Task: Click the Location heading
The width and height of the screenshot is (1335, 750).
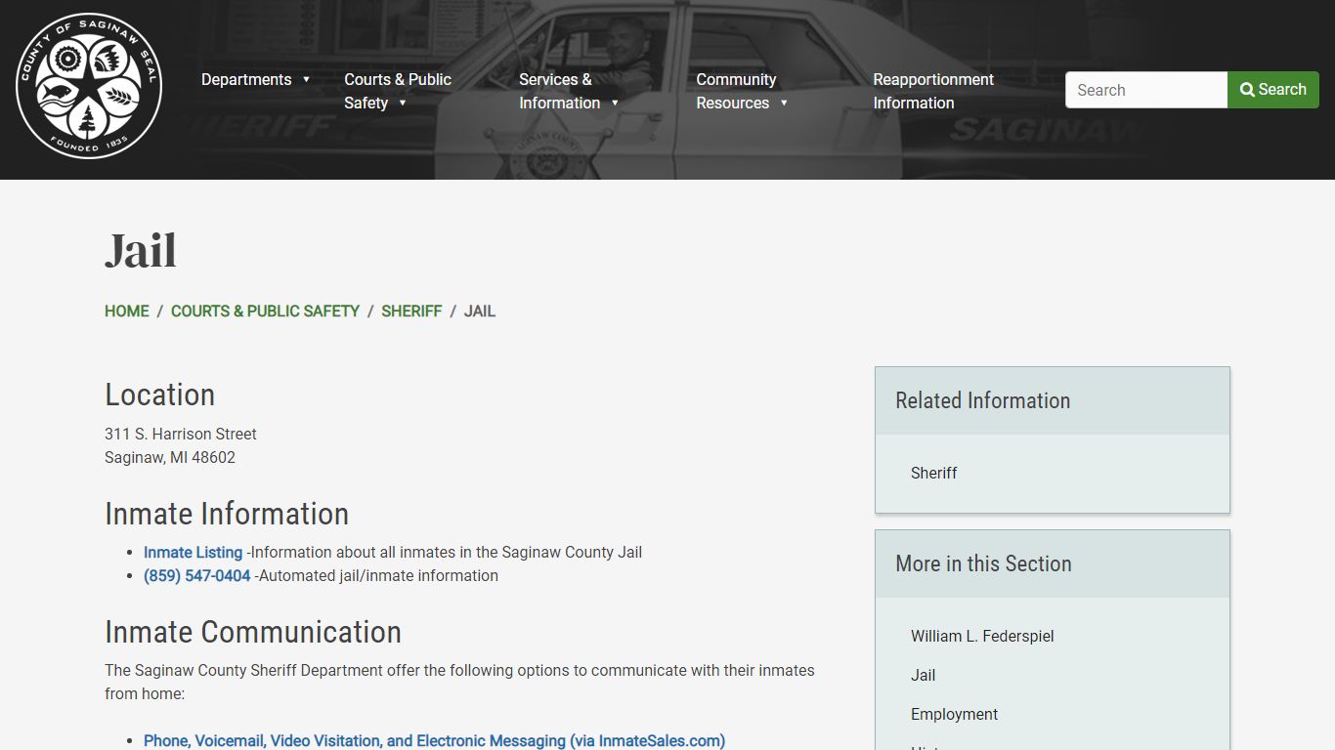Action: tap(159, 395)
